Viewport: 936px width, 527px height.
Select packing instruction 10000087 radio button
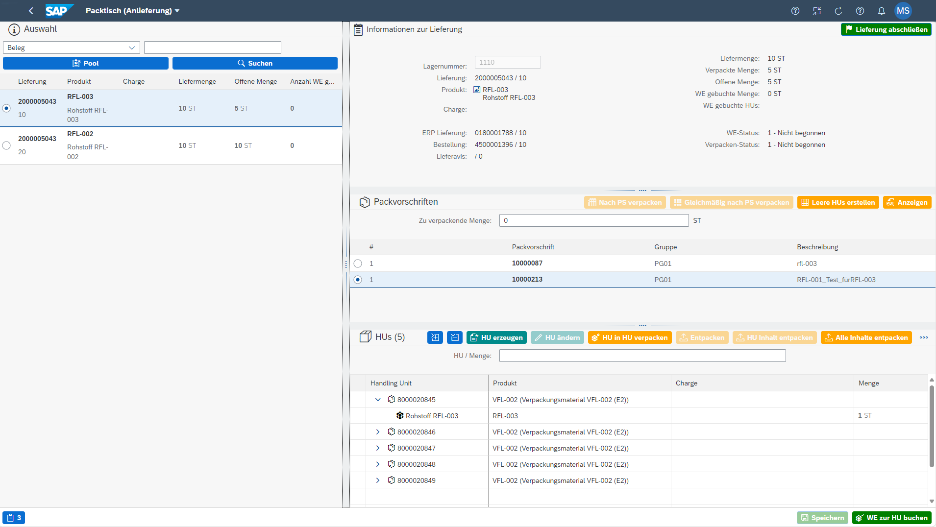358,263
